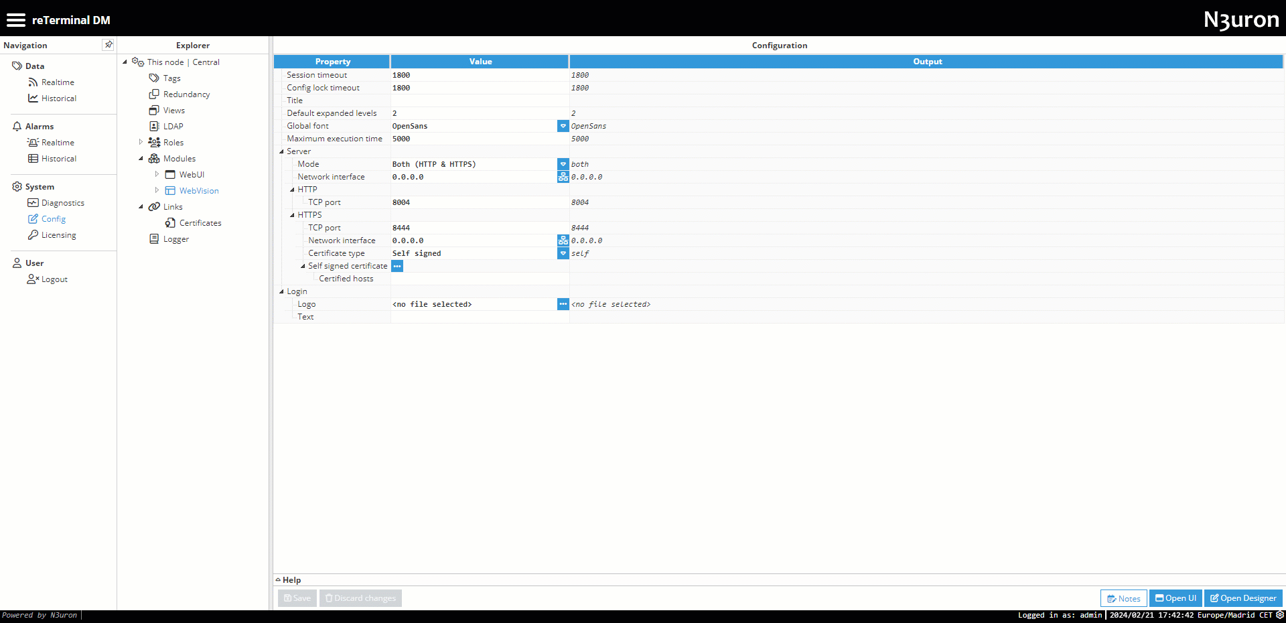
Task: Open the Server Mode dropdown
Action: point(563,164)
